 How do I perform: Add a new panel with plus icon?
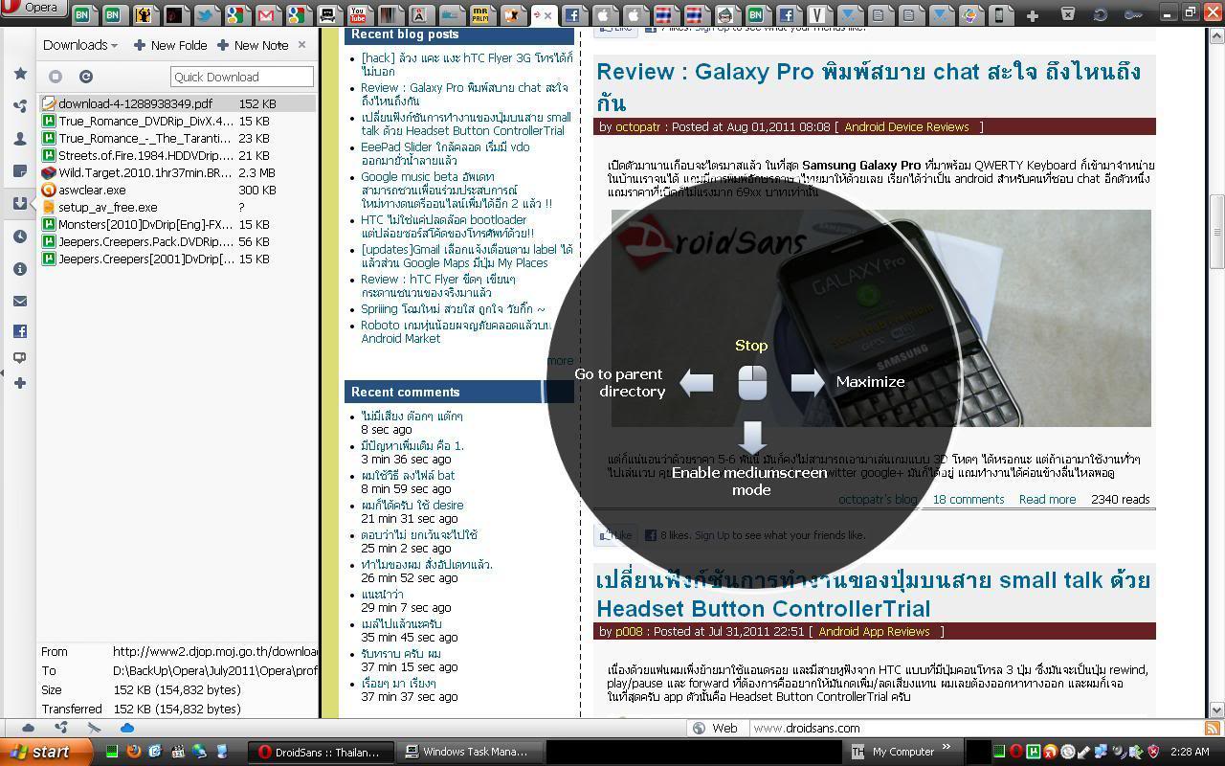click(20, 383)
